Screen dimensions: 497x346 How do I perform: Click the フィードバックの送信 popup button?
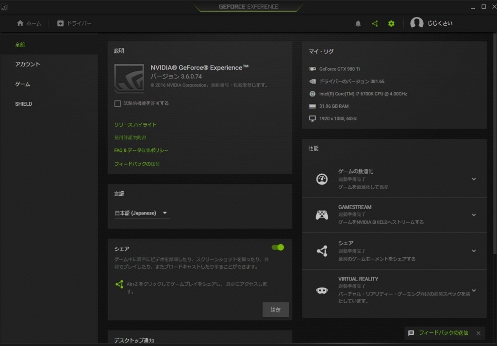(x=443, y=333)
